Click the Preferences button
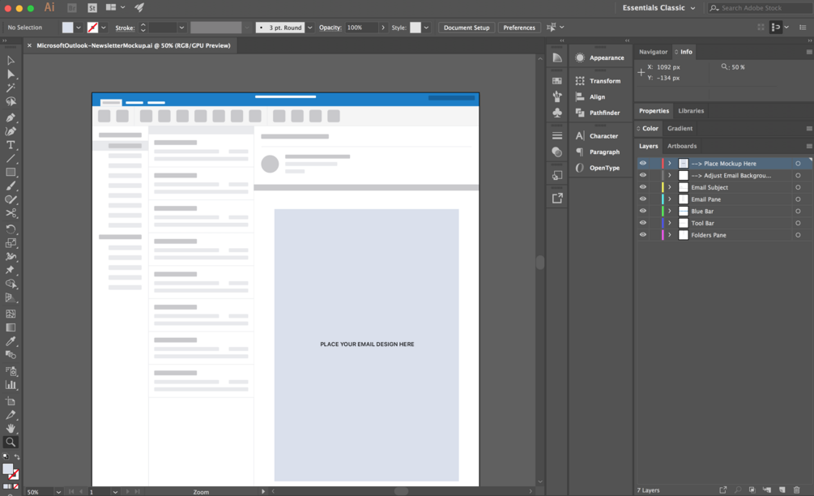 coord(518,28)
